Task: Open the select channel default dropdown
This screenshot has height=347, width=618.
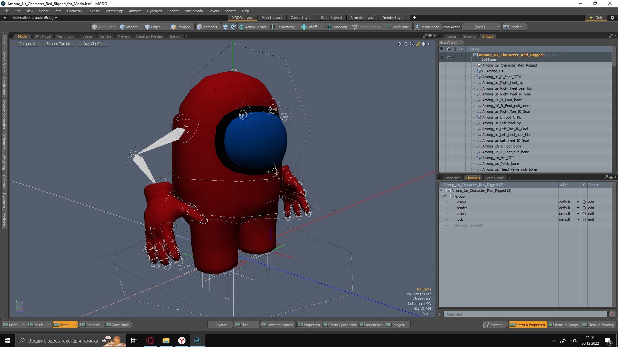Action: [x=569, y=214]
